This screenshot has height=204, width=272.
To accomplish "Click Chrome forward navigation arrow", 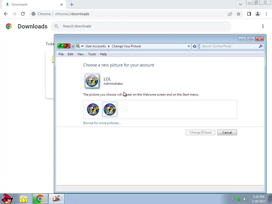I will (14, 14).
